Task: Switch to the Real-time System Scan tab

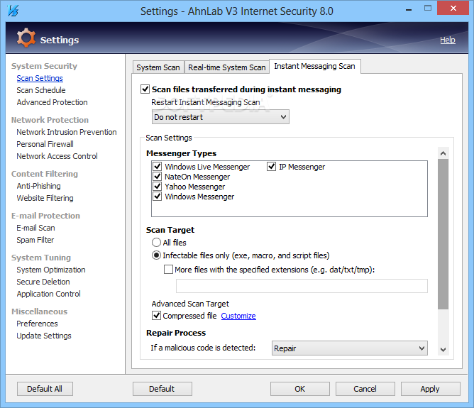Action: tap(227, 67)
